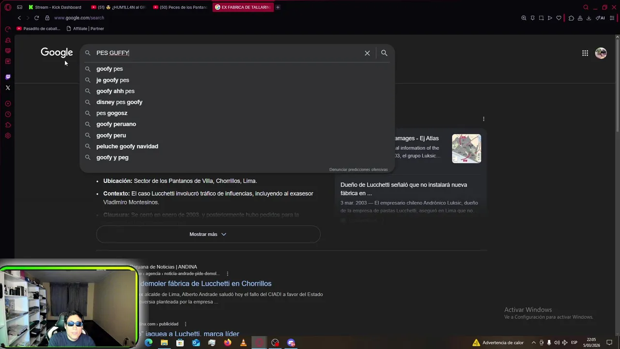Click Denunciar predicciones ofensivas link

[x=358, y=170]
